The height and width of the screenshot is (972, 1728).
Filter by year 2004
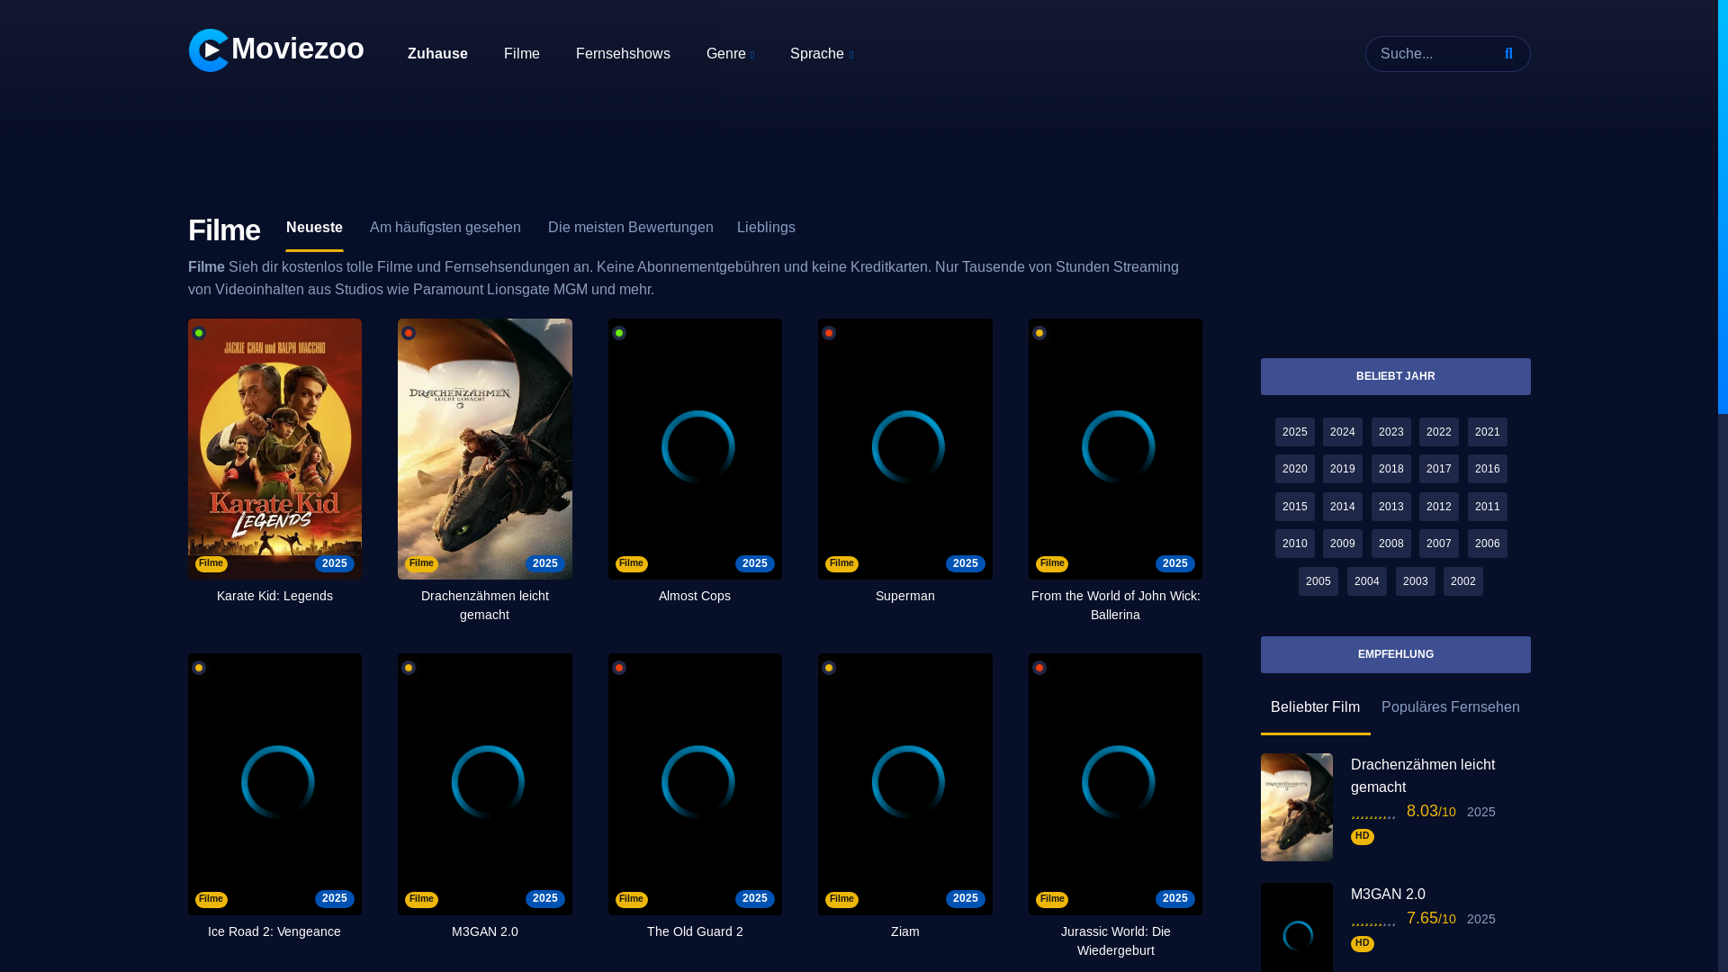[x=1366, y=581]
